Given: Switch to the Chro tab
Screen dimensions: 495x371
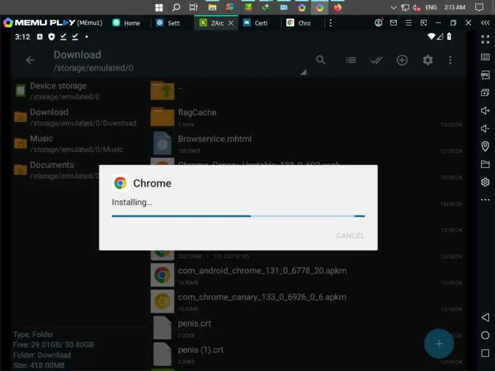Looking at the screenshot, I should point(299,23).
